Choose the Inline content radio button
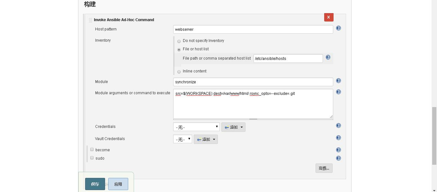The image size is (437, 192). pos(179,72)
